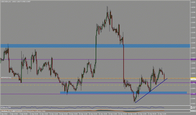The image size is (196, 115).
Task: Click the 14 Apr 03:00 time label
Action: coord(63,114)
